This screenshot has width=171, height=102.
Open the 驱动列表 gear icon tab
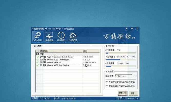(38, 37)
